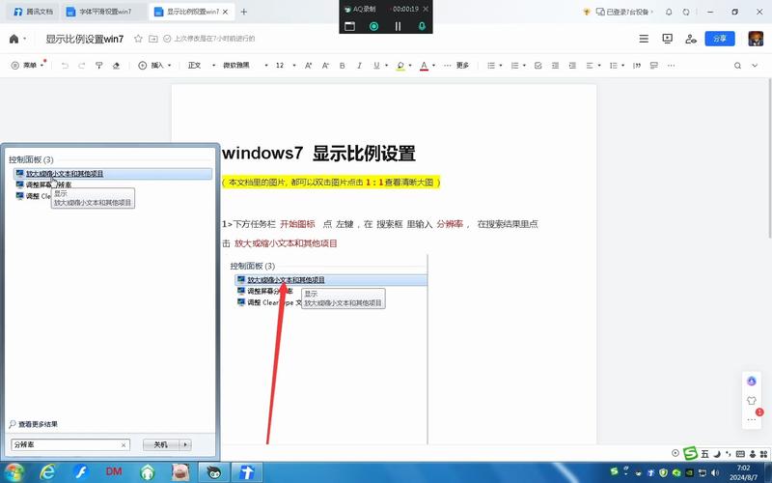Toggle bold formatting
This screenshot has height=483, width=772.
(x=343, y=65)
